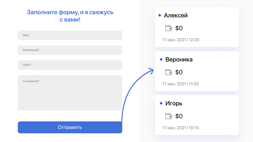Click the wallet icon in Игорь's card
The image size is (253, 142).
[168, 116]
